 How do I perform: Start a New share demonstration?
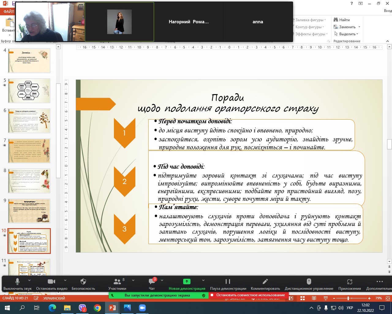(187, 281)
